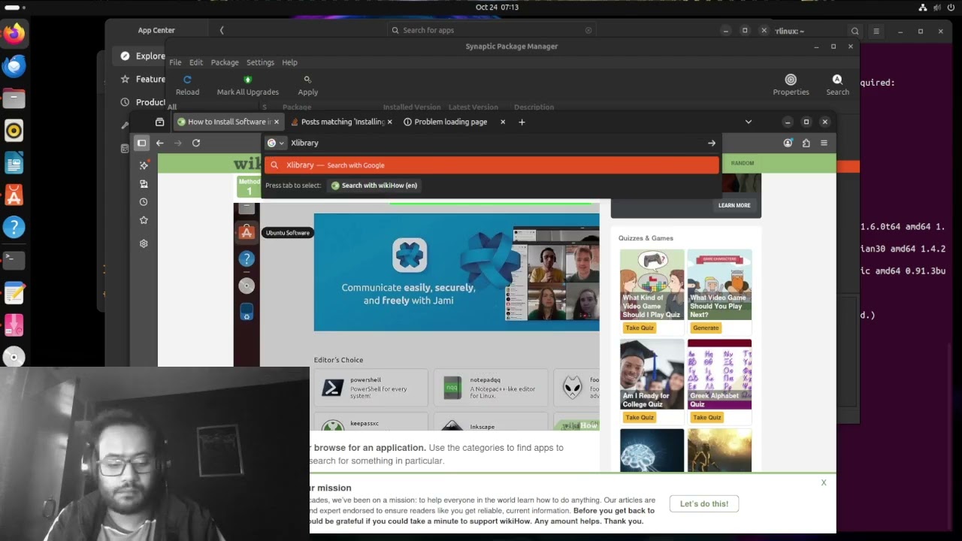
Task: Open a new browser tab
Action: pyautogui.click(x=522, y=122)
